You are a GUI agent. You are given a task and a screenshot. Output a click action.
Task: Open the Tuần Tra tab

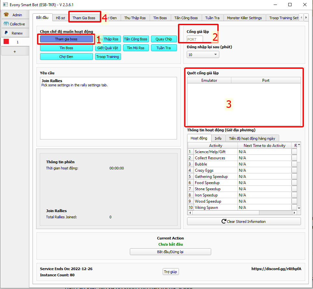212,18
